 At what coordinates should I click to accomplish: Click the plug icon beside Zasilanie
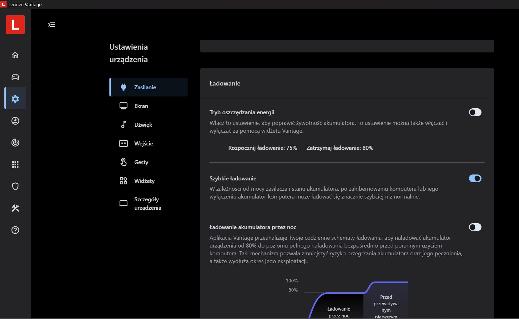tap(123, 87)
